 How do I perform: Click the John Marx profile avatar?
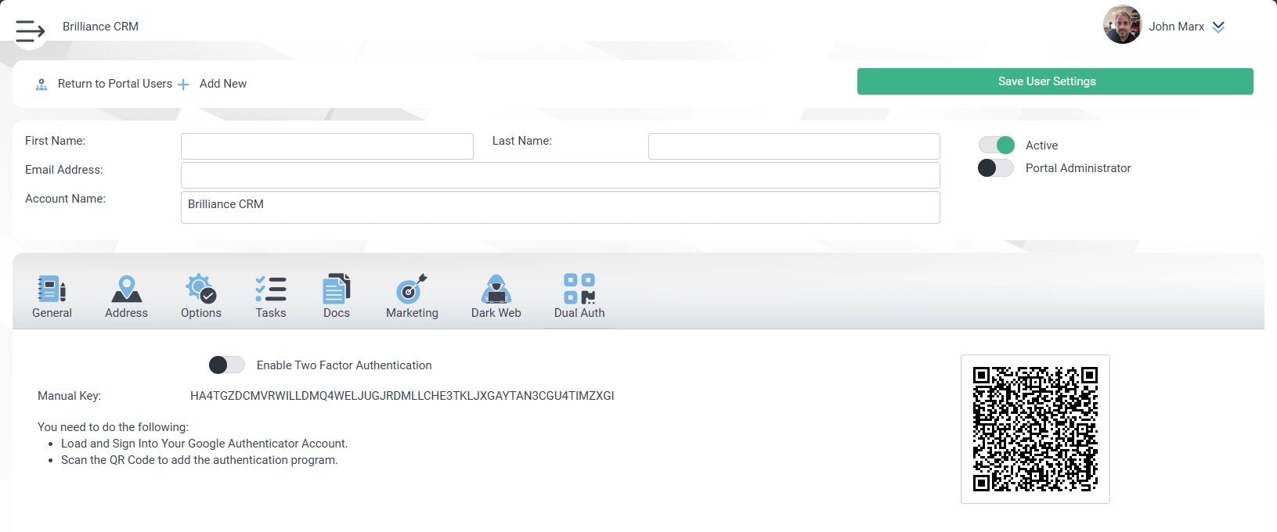1122,25
